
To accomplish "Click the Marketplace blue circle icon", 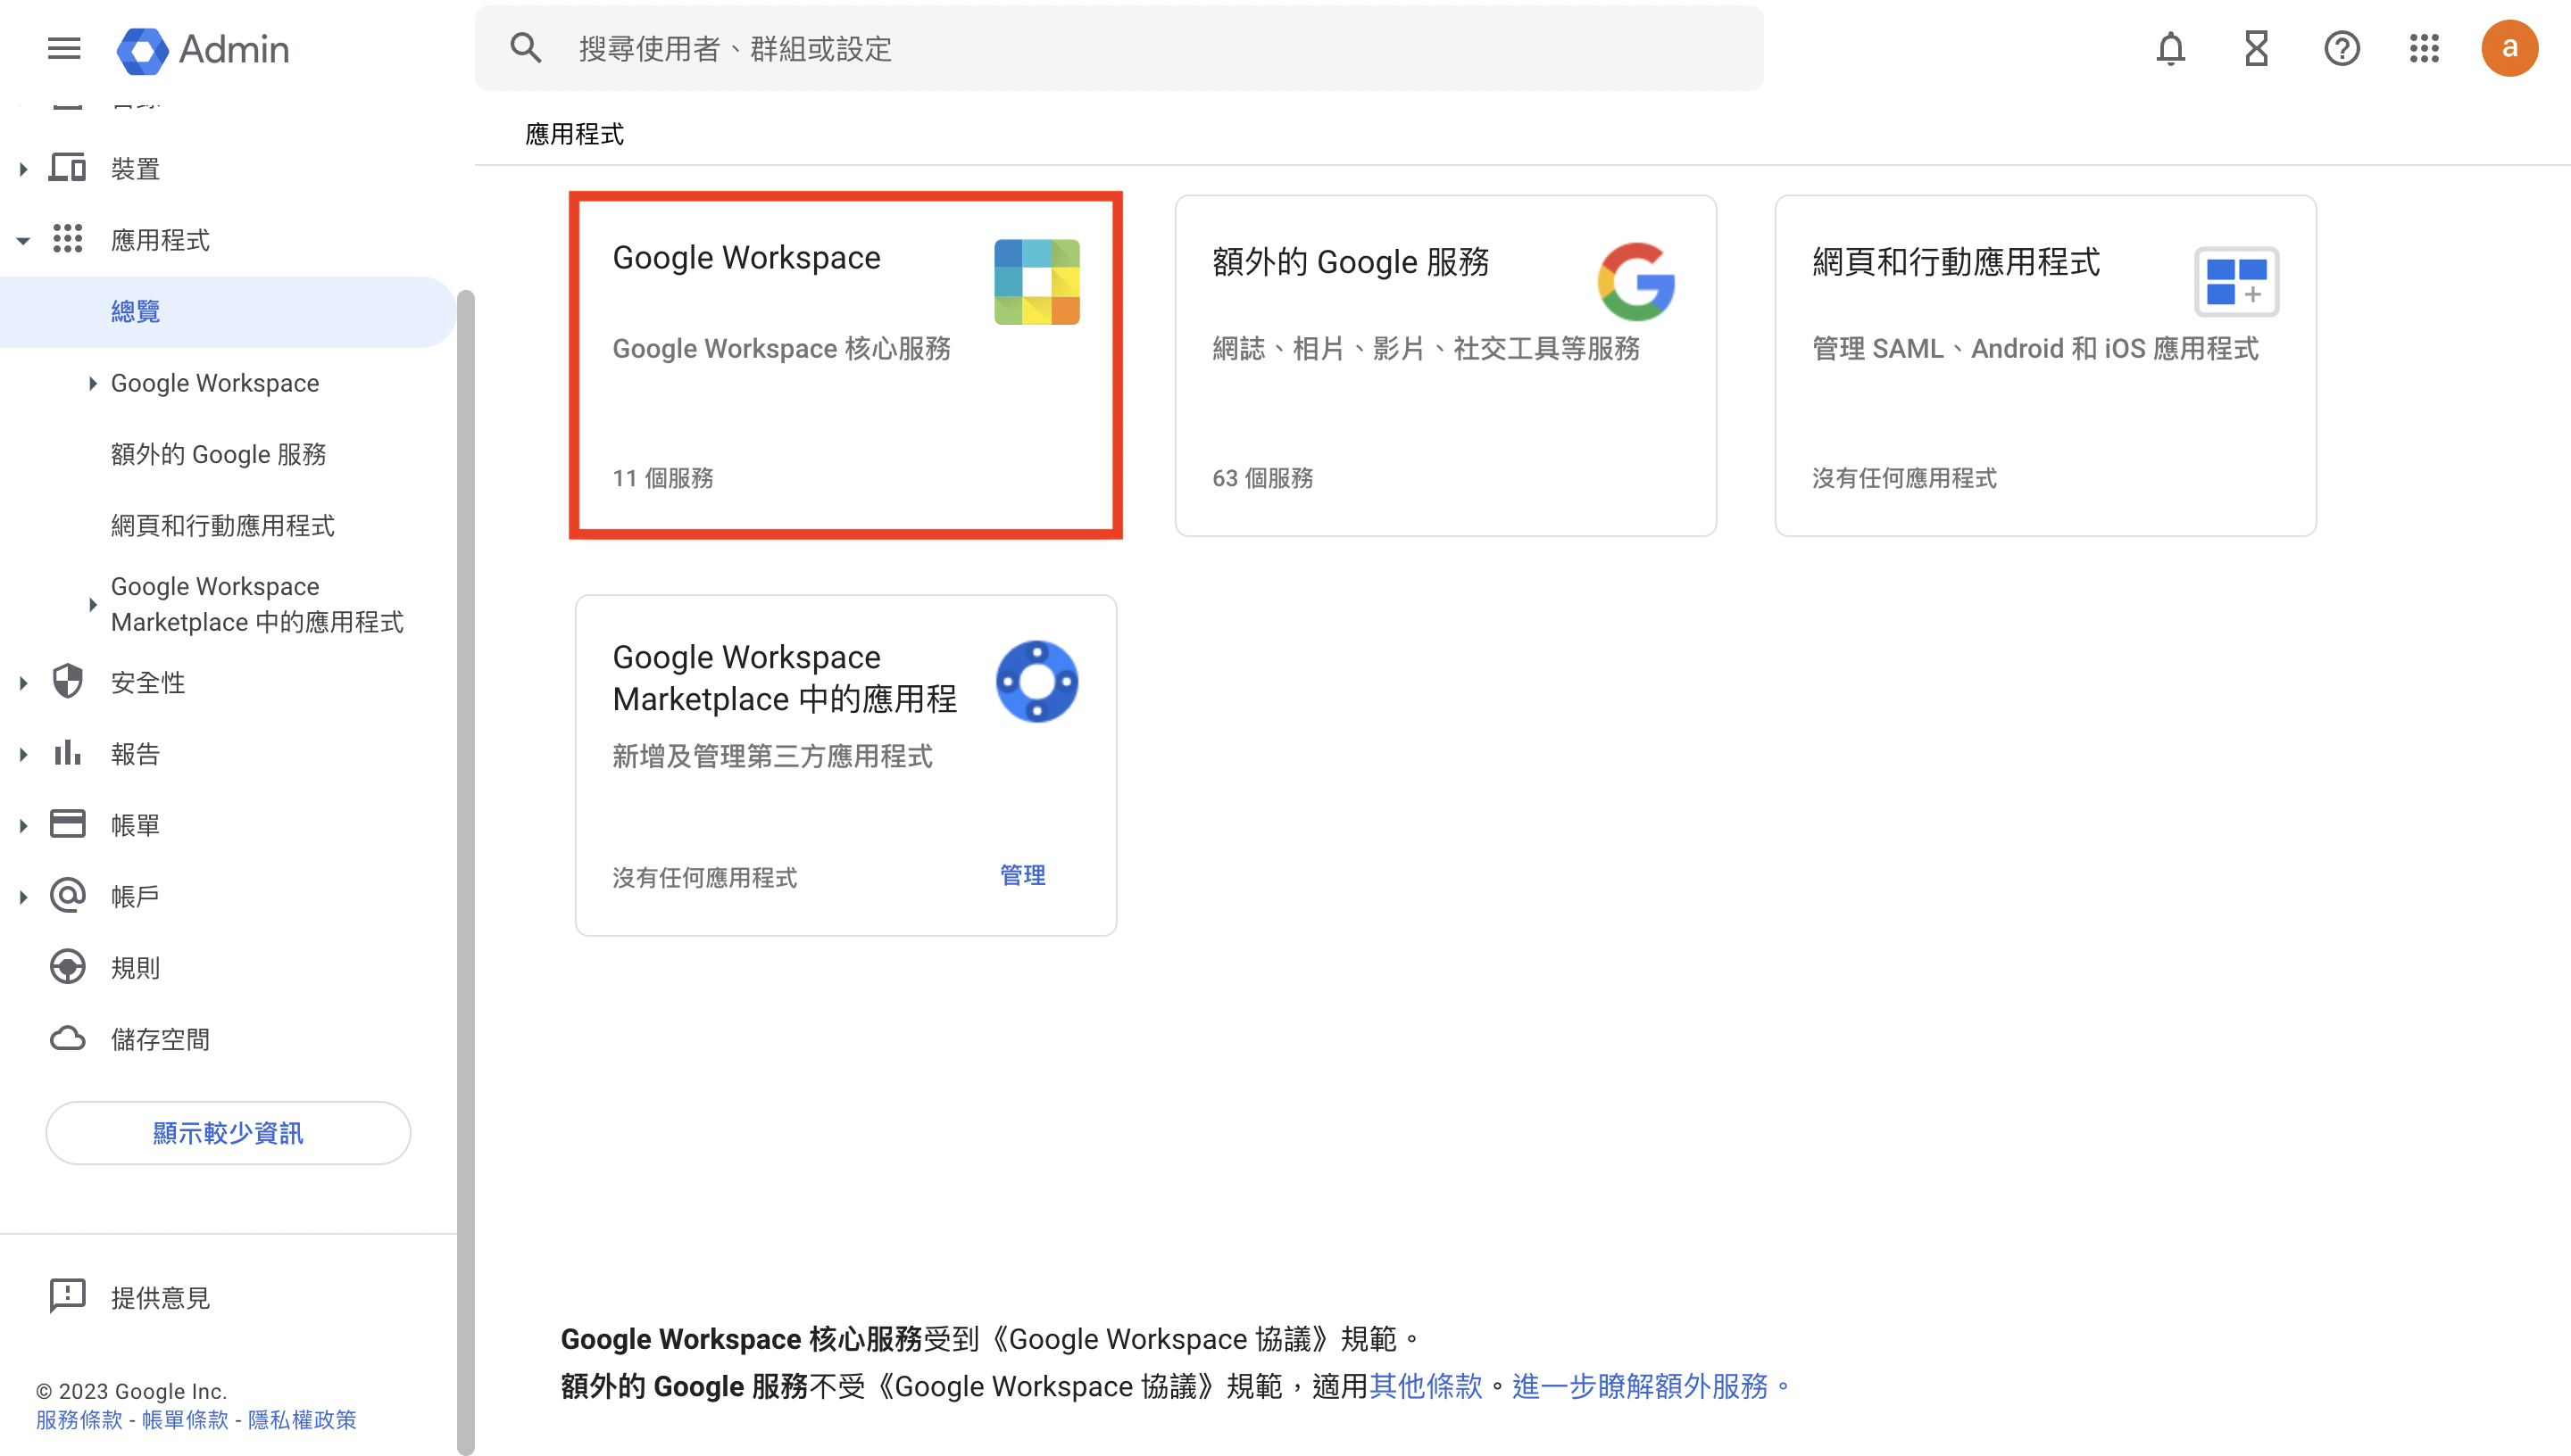I will (x=1036, y=682).
